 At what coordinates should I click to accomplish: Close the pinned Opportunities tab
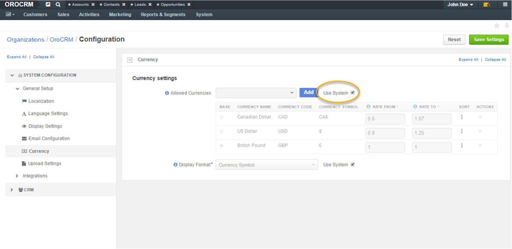click(x=189, y=4)
